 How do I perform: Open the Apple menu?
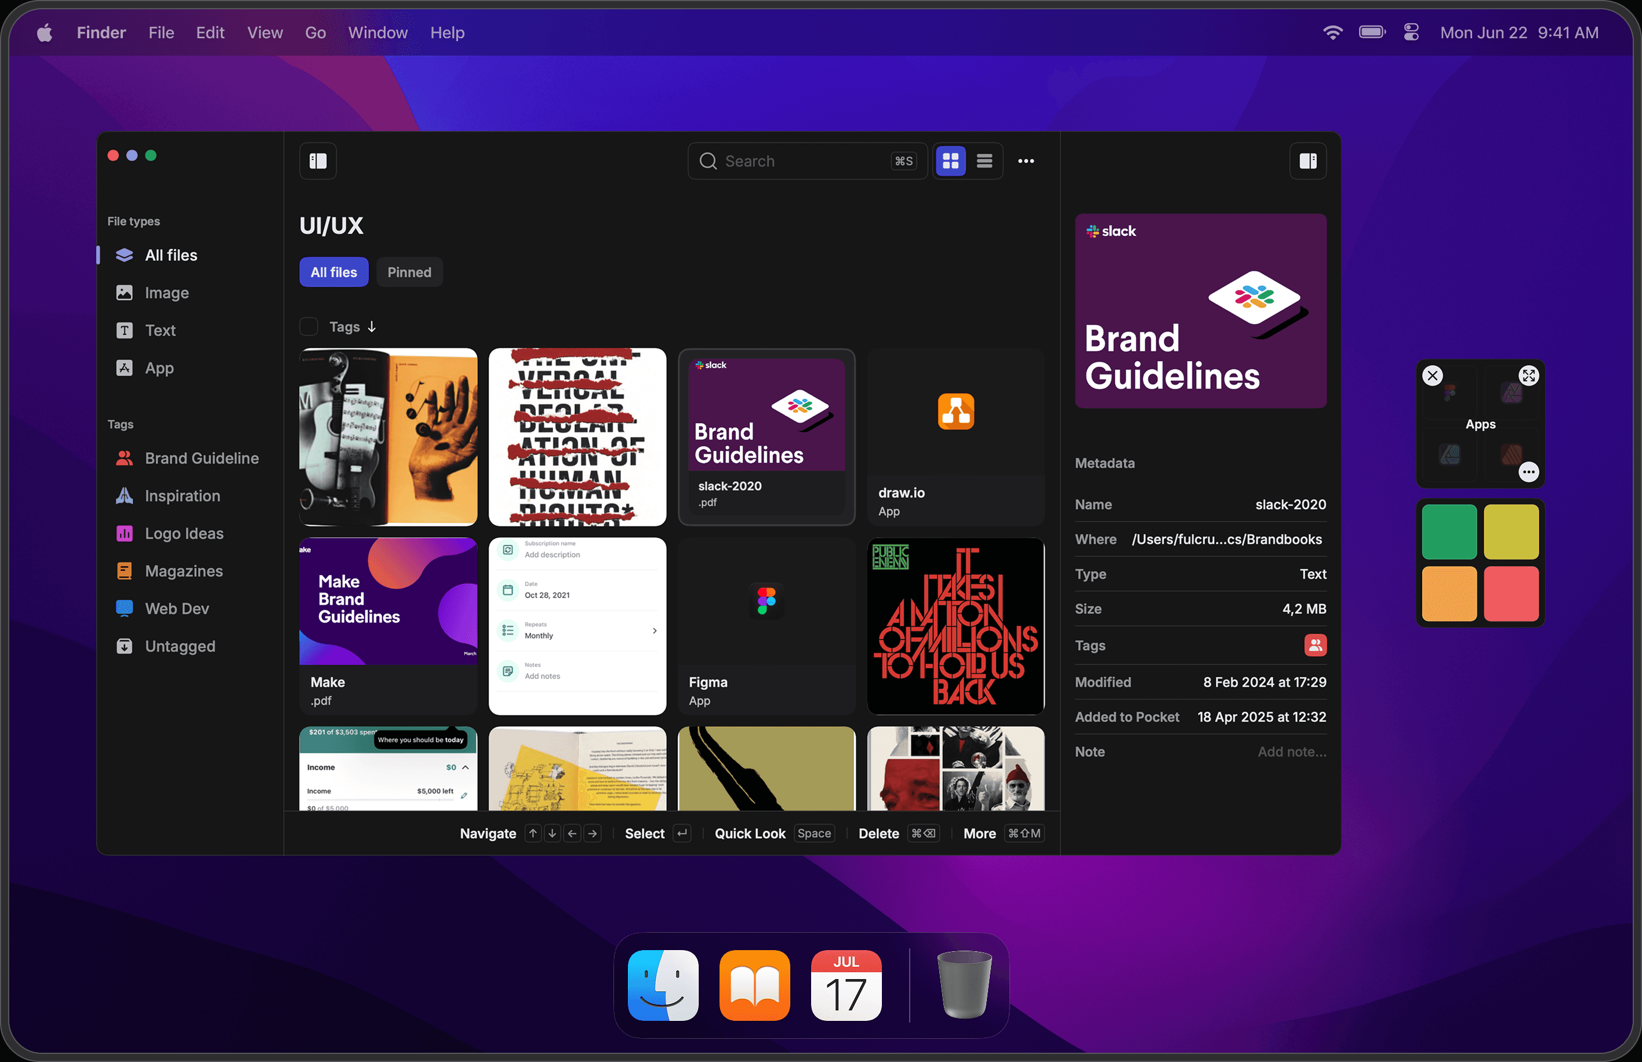pyautogui.click(x=45, y=32)
